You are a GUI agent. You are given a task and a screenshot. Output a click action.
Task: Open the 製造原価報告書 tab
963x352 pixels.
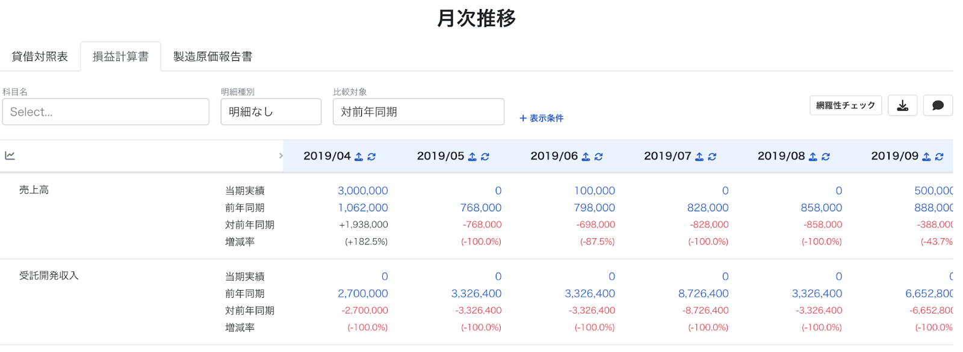tap(212, 57)
